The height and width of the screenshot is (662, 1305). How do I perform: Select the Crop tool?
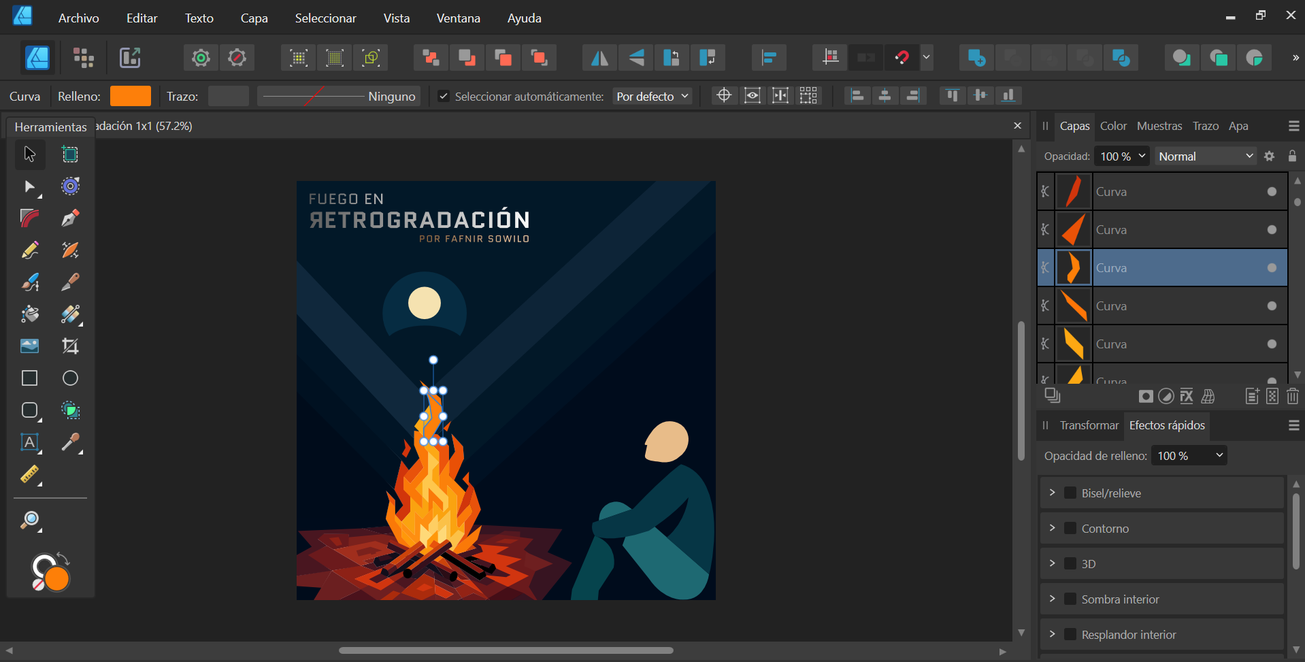point(70,346)
